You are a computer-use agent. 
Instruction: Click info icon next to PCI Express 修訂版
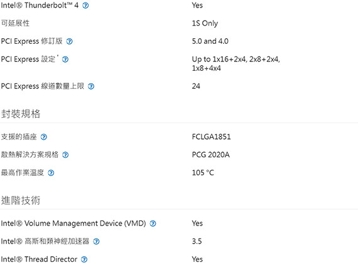70,41
